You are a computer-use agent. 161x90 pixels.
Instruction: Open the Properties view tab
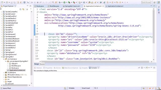48,68
